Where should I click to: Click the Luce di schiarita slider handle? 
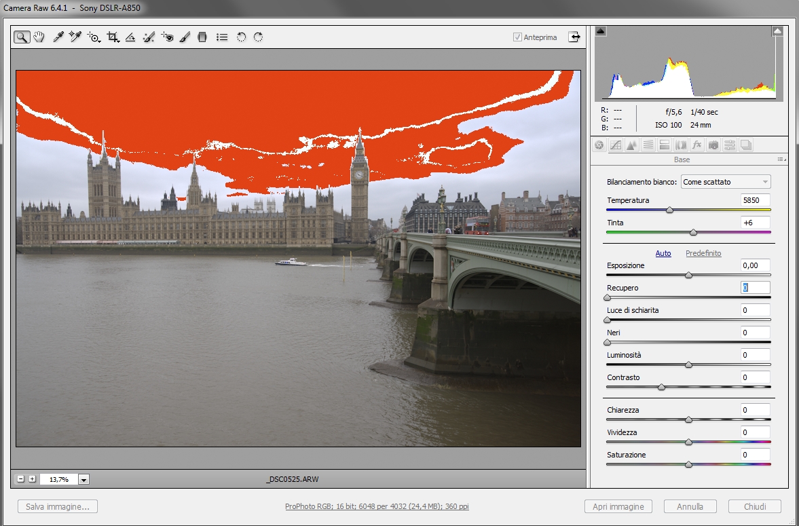(607, 320)
